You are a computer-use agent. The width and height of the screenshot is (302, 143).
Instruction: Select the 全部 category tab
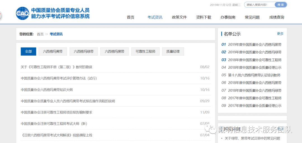(x=28, y=52)
